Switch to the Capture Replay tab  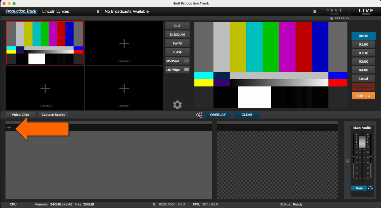point(53,114)
